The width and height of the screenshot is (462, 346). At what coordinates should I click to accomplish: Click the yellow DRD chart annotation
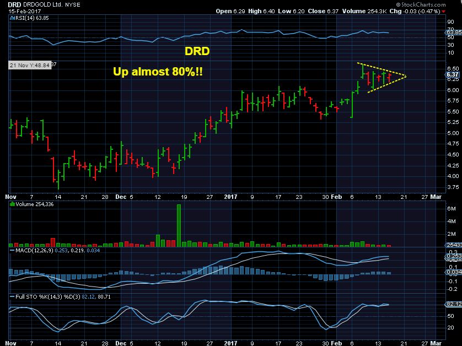pos(197,51)
